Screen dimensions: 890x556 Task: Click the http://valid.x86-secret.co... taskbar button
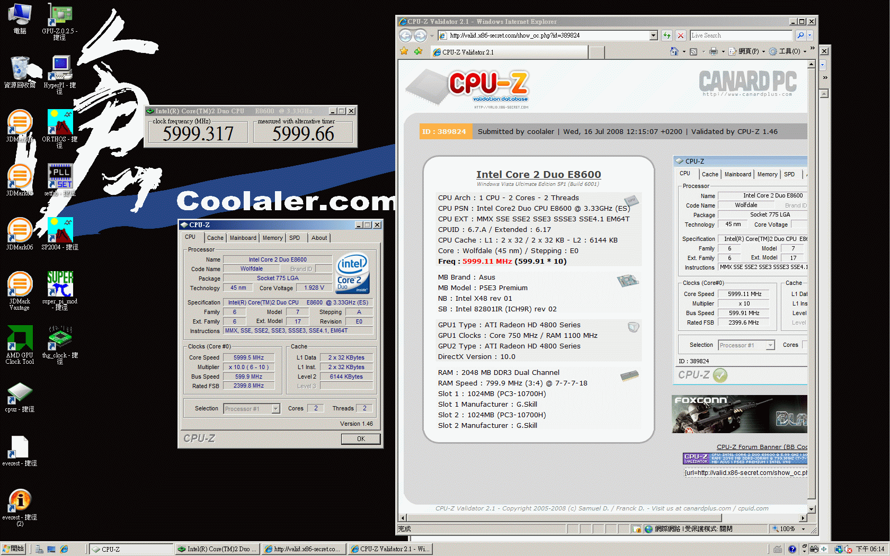304,549
